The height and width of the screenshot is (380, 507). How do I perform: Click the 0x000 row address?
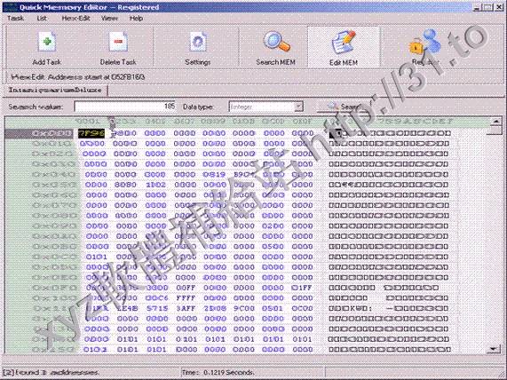(x=51, y=133)
